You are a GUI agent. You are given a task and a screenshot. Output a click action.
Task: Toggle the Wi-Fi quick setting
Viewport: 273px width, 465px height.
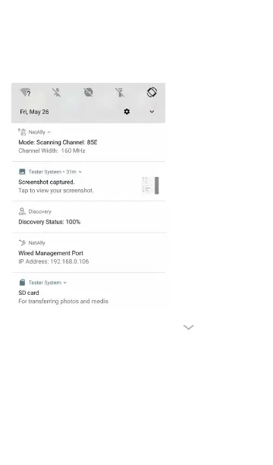click(x=26, y=93)
